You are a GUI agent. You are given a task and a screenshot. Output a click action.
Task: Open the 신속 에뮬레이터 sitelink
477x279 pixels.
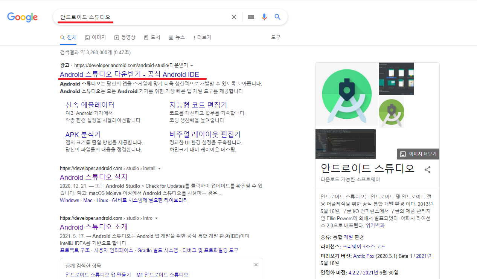(90, 105)
